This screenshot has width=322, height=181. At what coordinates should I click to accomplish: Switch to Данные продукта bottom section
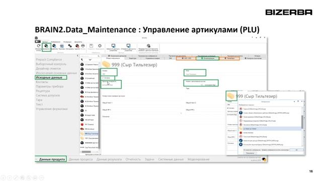[52, 159]
